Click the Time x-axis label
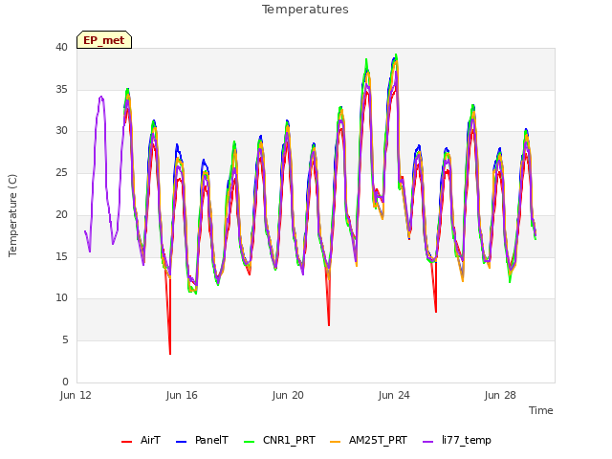The width and height of the screenshot is (612, 459). [541, 410]
